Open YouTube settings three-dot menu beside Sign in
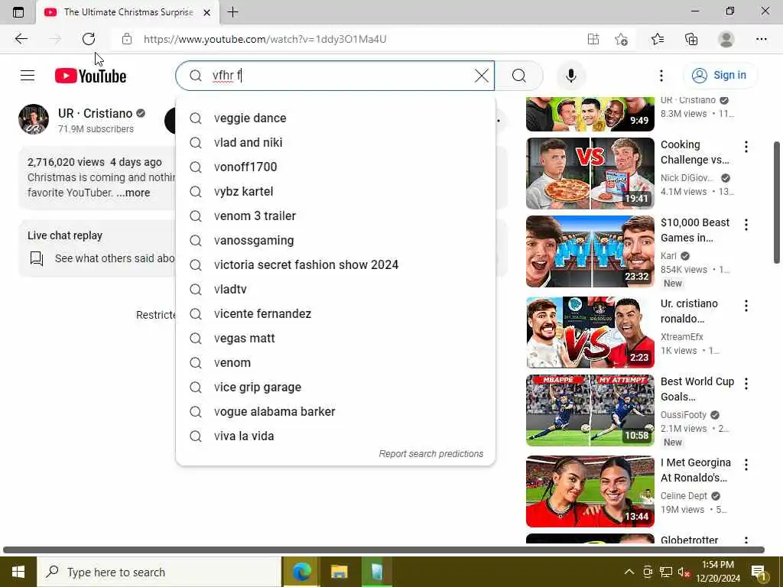The image size is (783, 587). pyautogui.click(x=661, y=76)
